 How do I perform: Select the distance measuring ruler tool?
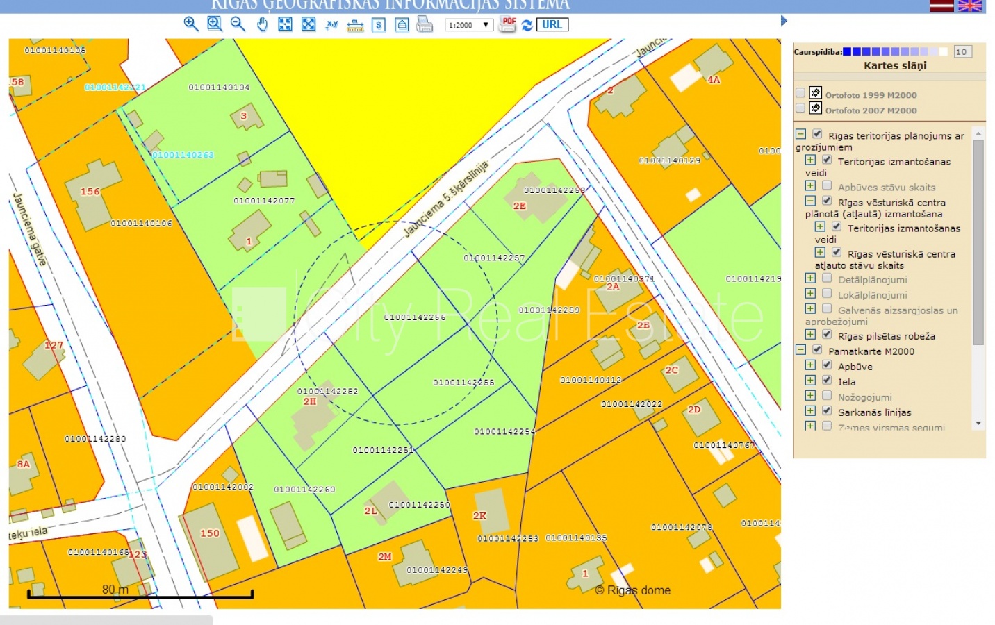point(355,26)
